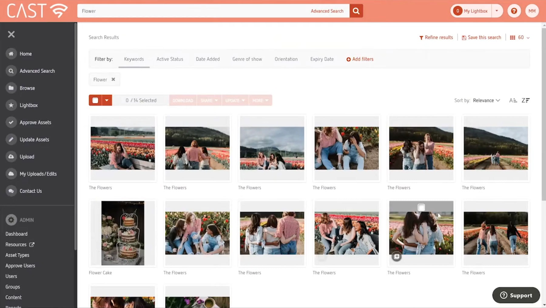Open the Sort by Relevance dropdown
The width and height of the screenshot is (546, 308).
tap(486, 100)
